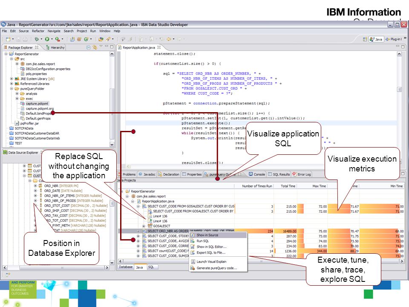Switch to the Javadoc tab
The width and height of the screenshot is (409, 307).
pos(147,174)
